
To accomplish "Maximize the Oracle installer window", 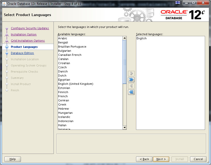I will pyautogui.click(x=193, y=3).
